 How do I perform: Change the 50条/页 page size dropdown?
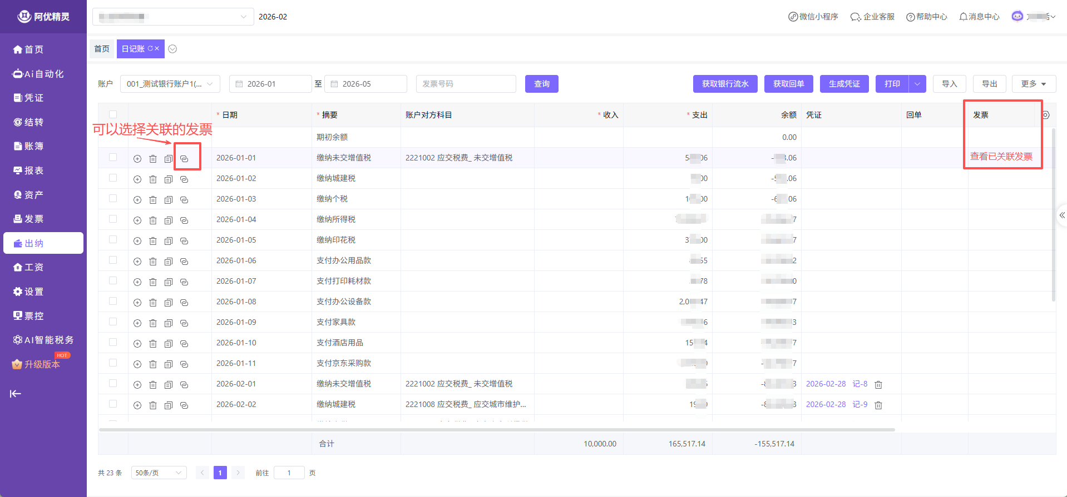pyautogui.click(x=159, y=473)
